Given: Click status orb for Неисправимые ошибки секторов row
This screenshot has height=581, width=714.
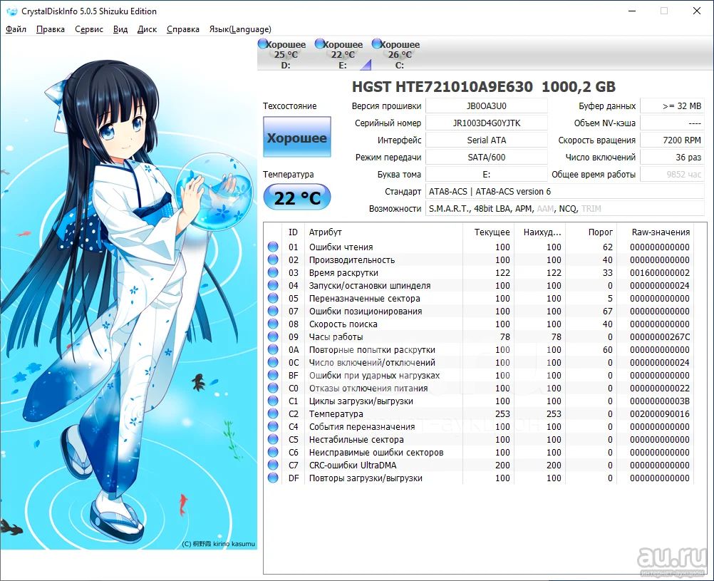Looking at the screenshot, I should [x=273, y=452].
